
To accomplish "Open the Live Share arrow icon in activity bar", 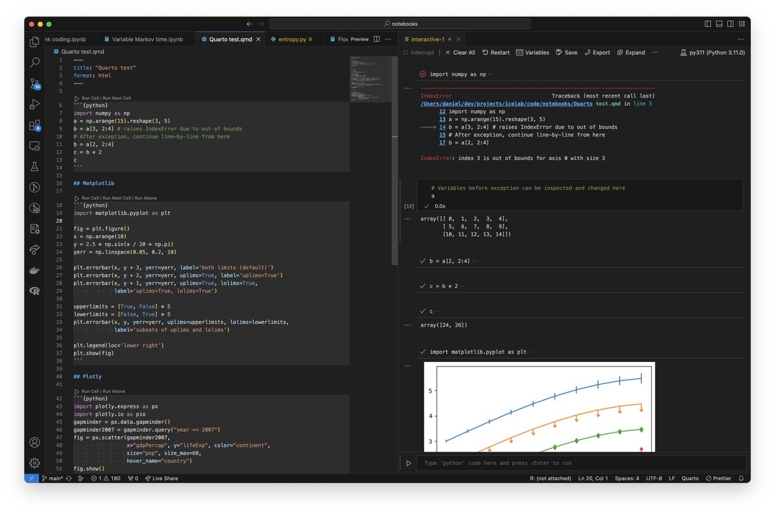I will coord(35,250).
